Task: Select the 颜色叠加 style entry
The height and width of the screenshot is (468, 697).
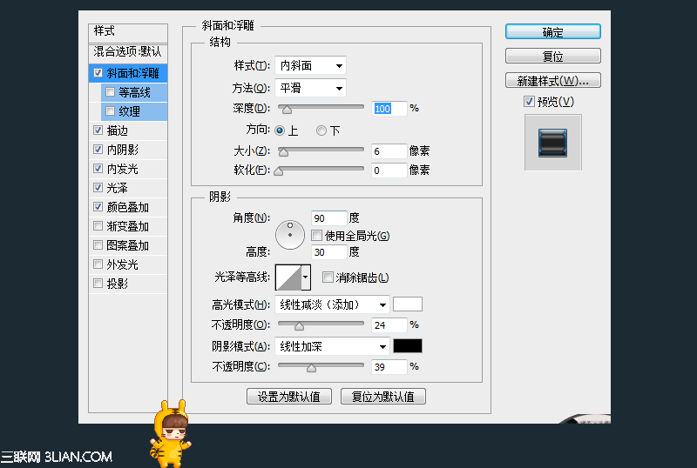Action: pos(128,207)
